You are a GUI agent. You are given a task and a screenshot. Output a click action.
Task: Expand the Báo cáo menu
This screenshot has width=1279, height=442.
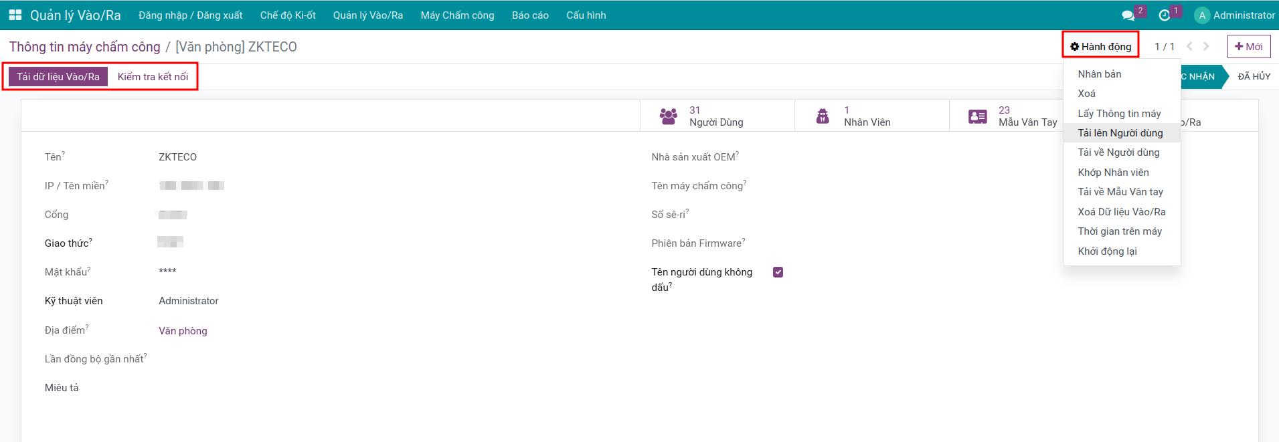tap(530, 15)
